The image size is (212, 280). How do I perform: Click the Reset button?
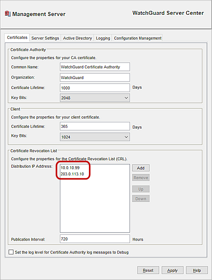pyautogui.click(x=148, y=270)
